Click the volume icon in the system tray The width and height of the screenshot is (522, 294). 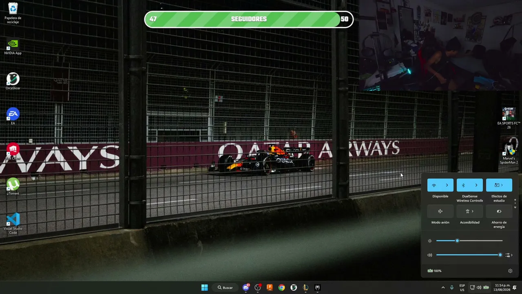pos(479,287)
